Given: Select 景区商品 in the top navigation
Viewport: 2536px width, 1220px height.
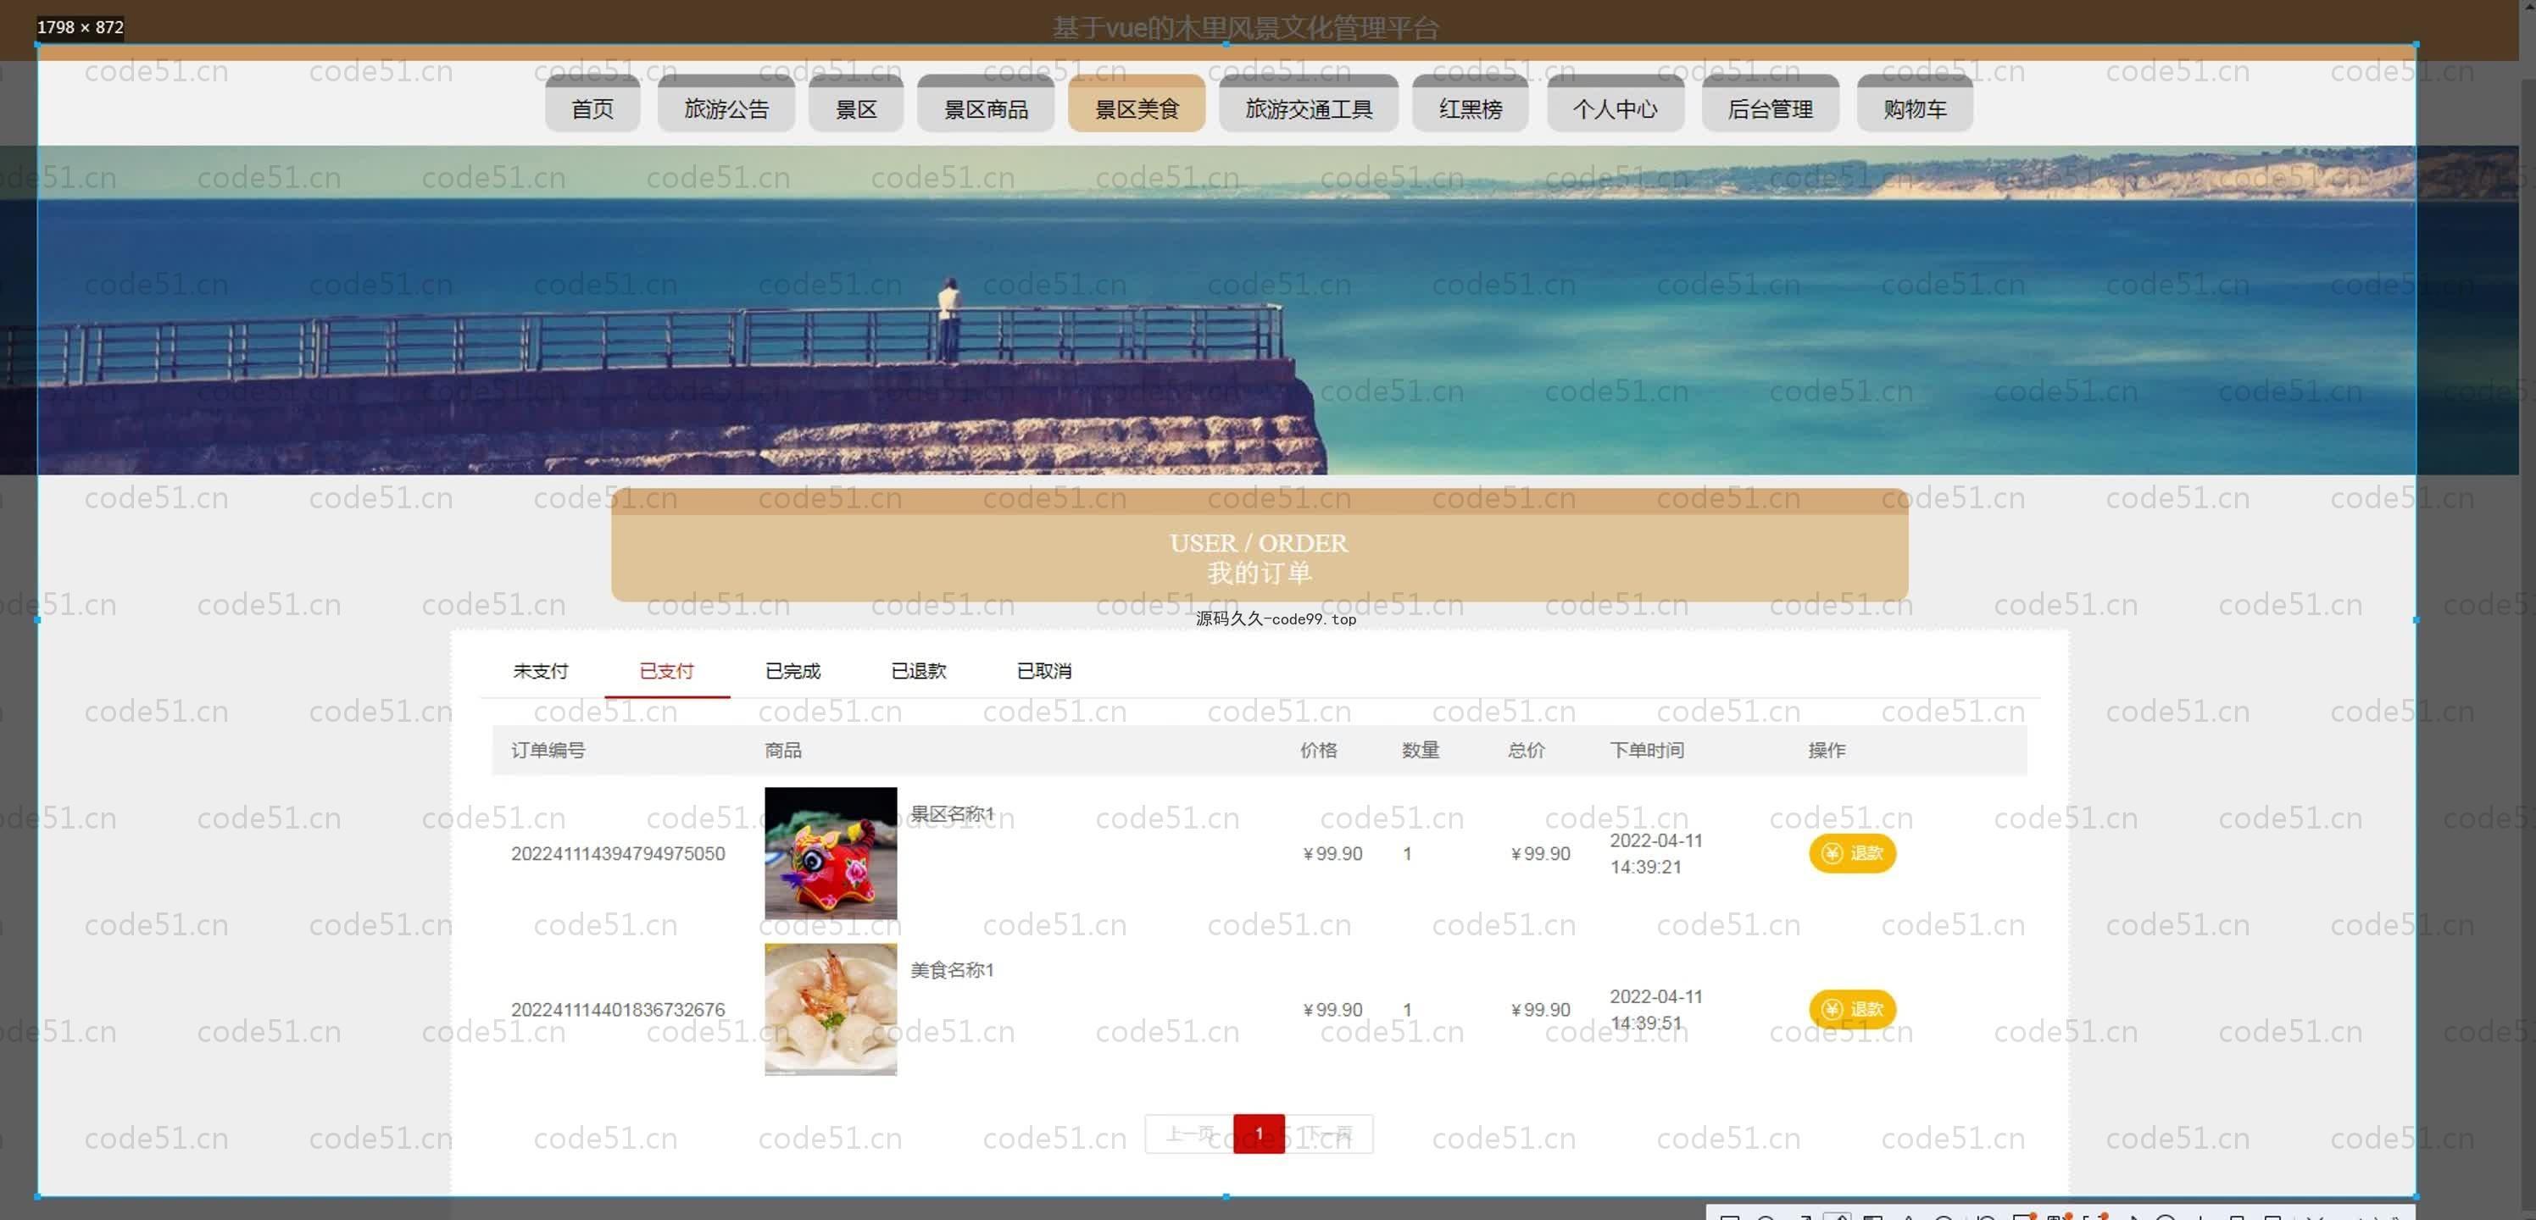Looking at the screenshot, I should 984,108.
